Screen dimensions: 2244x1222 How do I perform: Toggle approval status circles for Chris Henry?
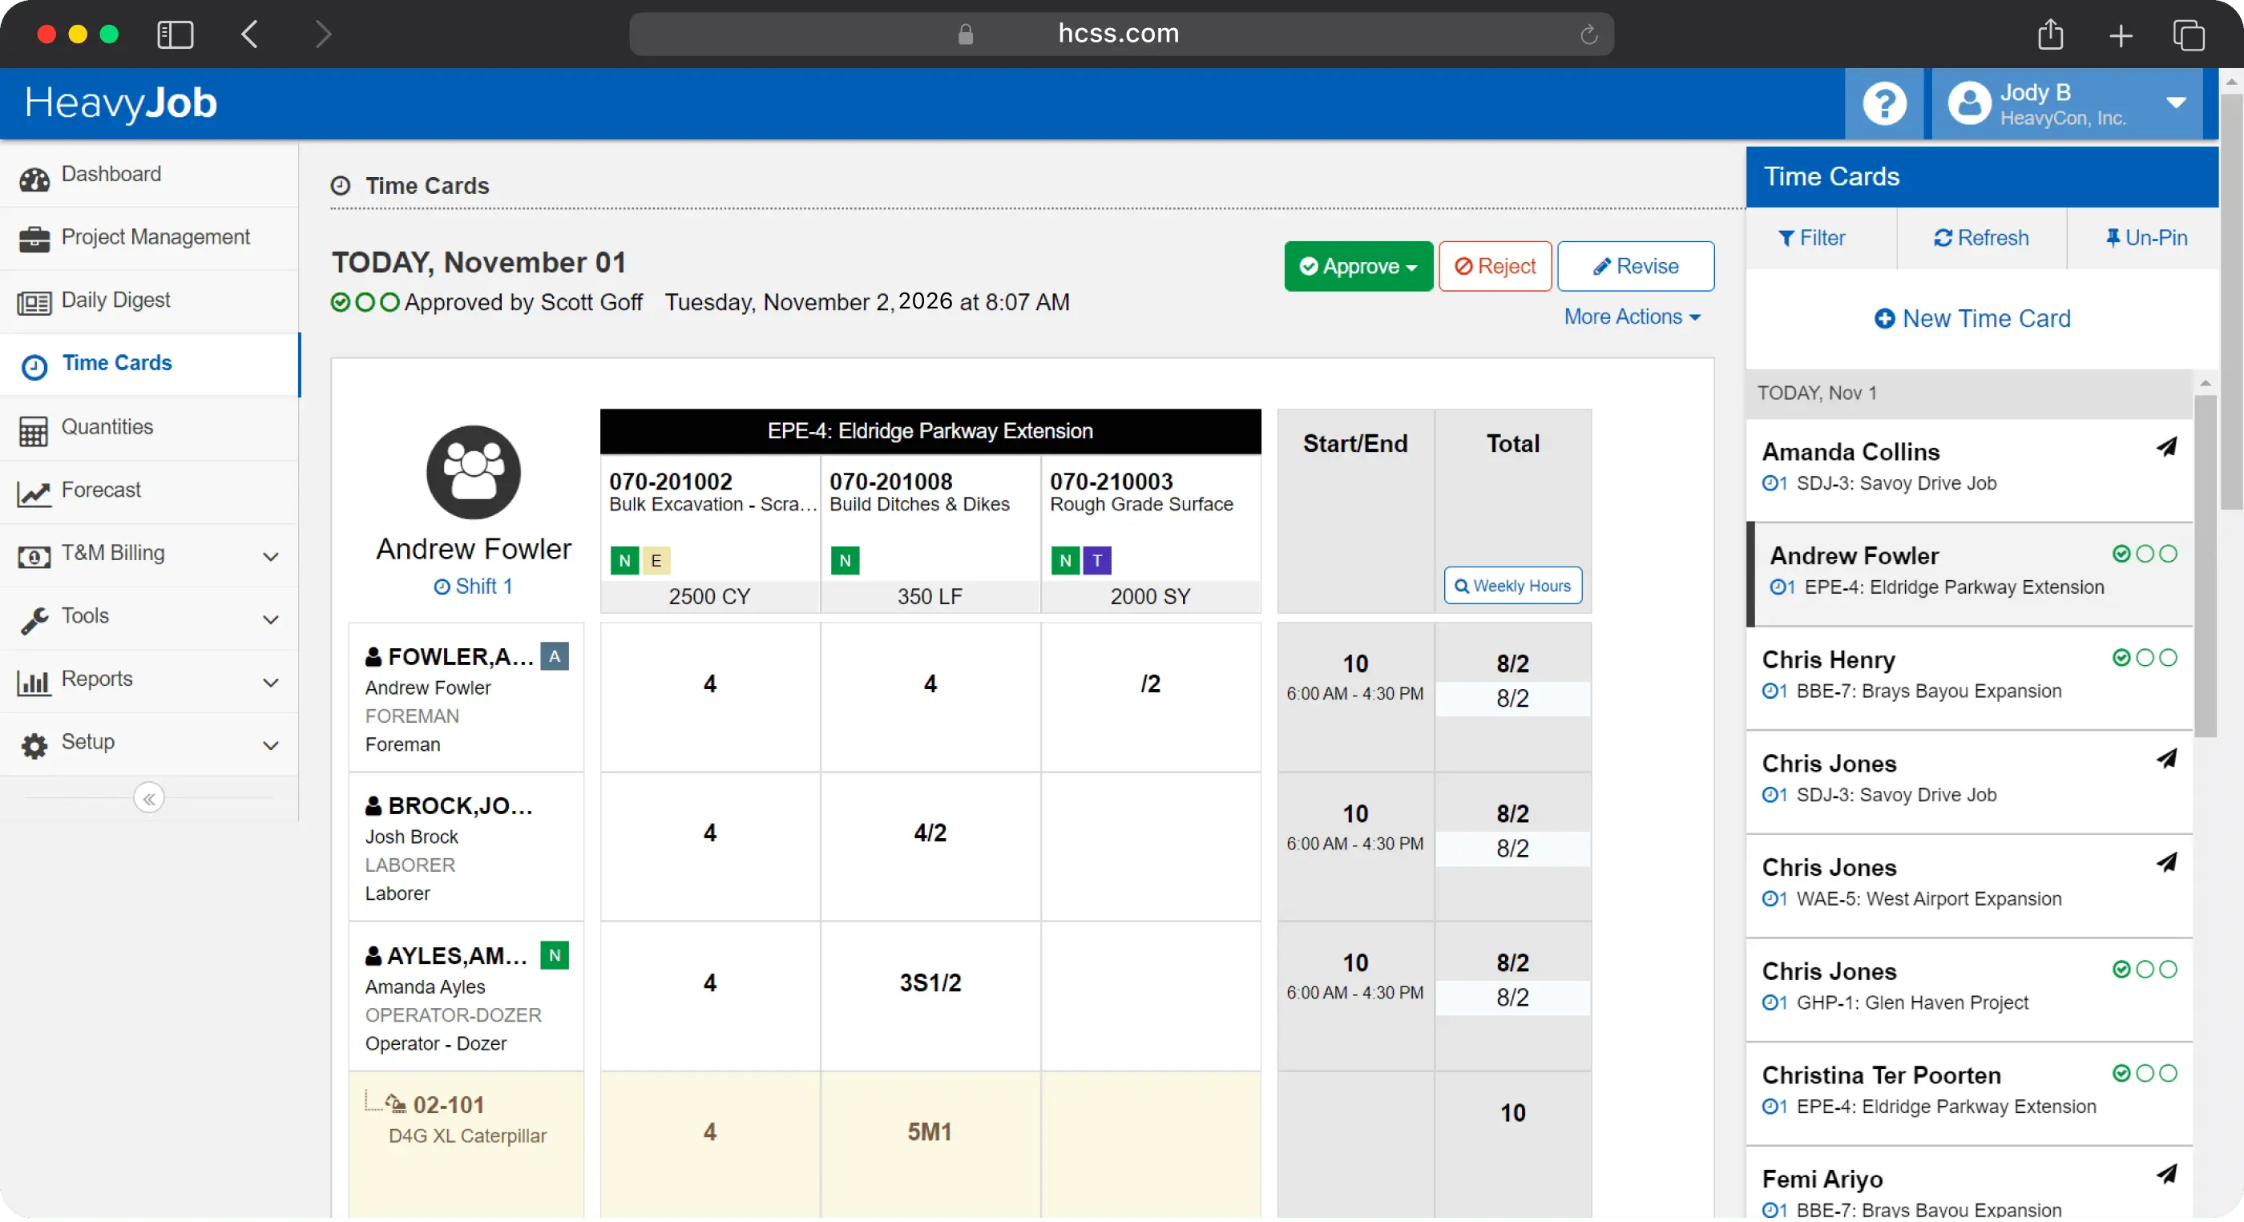(2144, 658)
